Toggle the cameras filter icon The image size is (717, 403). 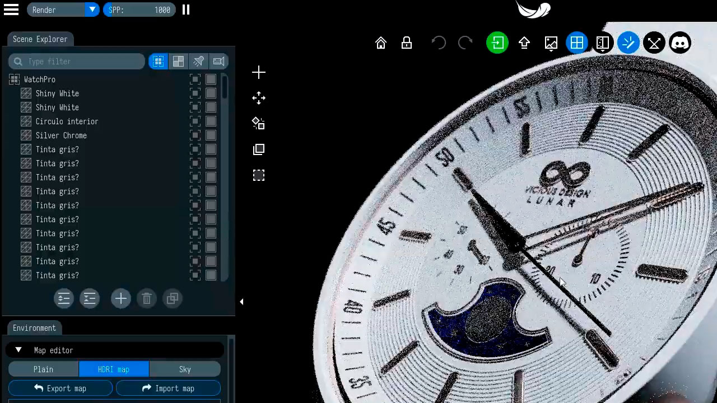218,62
